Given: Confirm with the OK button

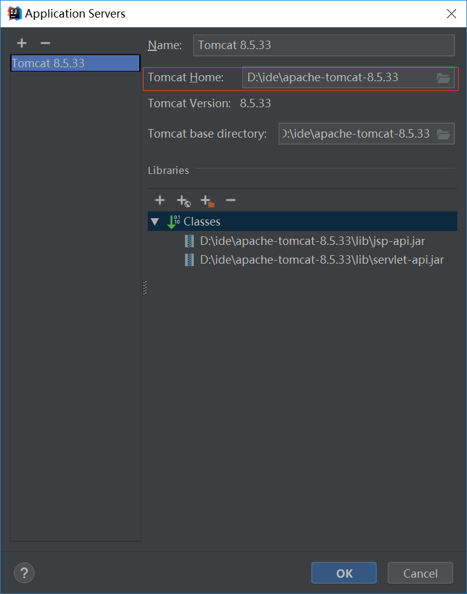Looking at the screenshot, I should [x=344, y=573].
